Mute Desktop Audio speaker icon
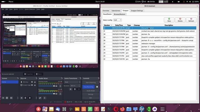This screenshot has width=200, height=112. click(57, 86)
